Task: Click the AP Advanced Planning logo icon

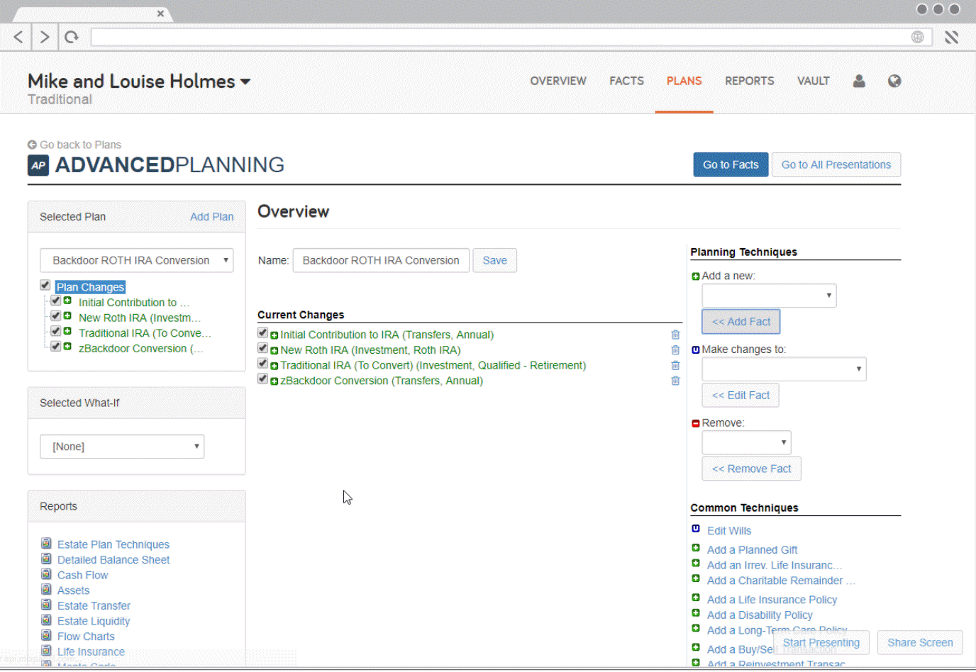Action: 38,165
